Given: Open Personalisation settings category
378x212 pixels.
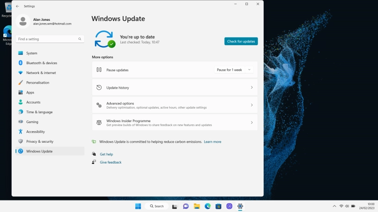Looking at the screenshot, I should (38, 83).
